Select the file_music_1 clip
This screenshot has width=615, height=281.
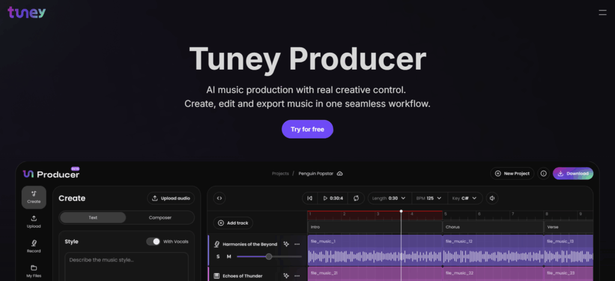pos(375,250)
